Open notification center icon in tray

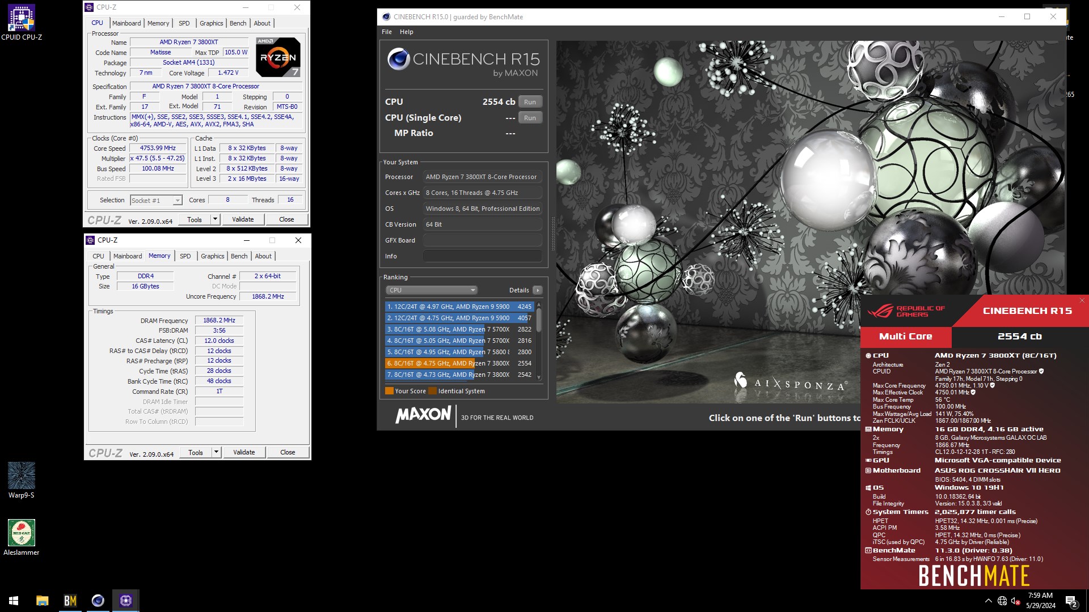pos(1071,601)
